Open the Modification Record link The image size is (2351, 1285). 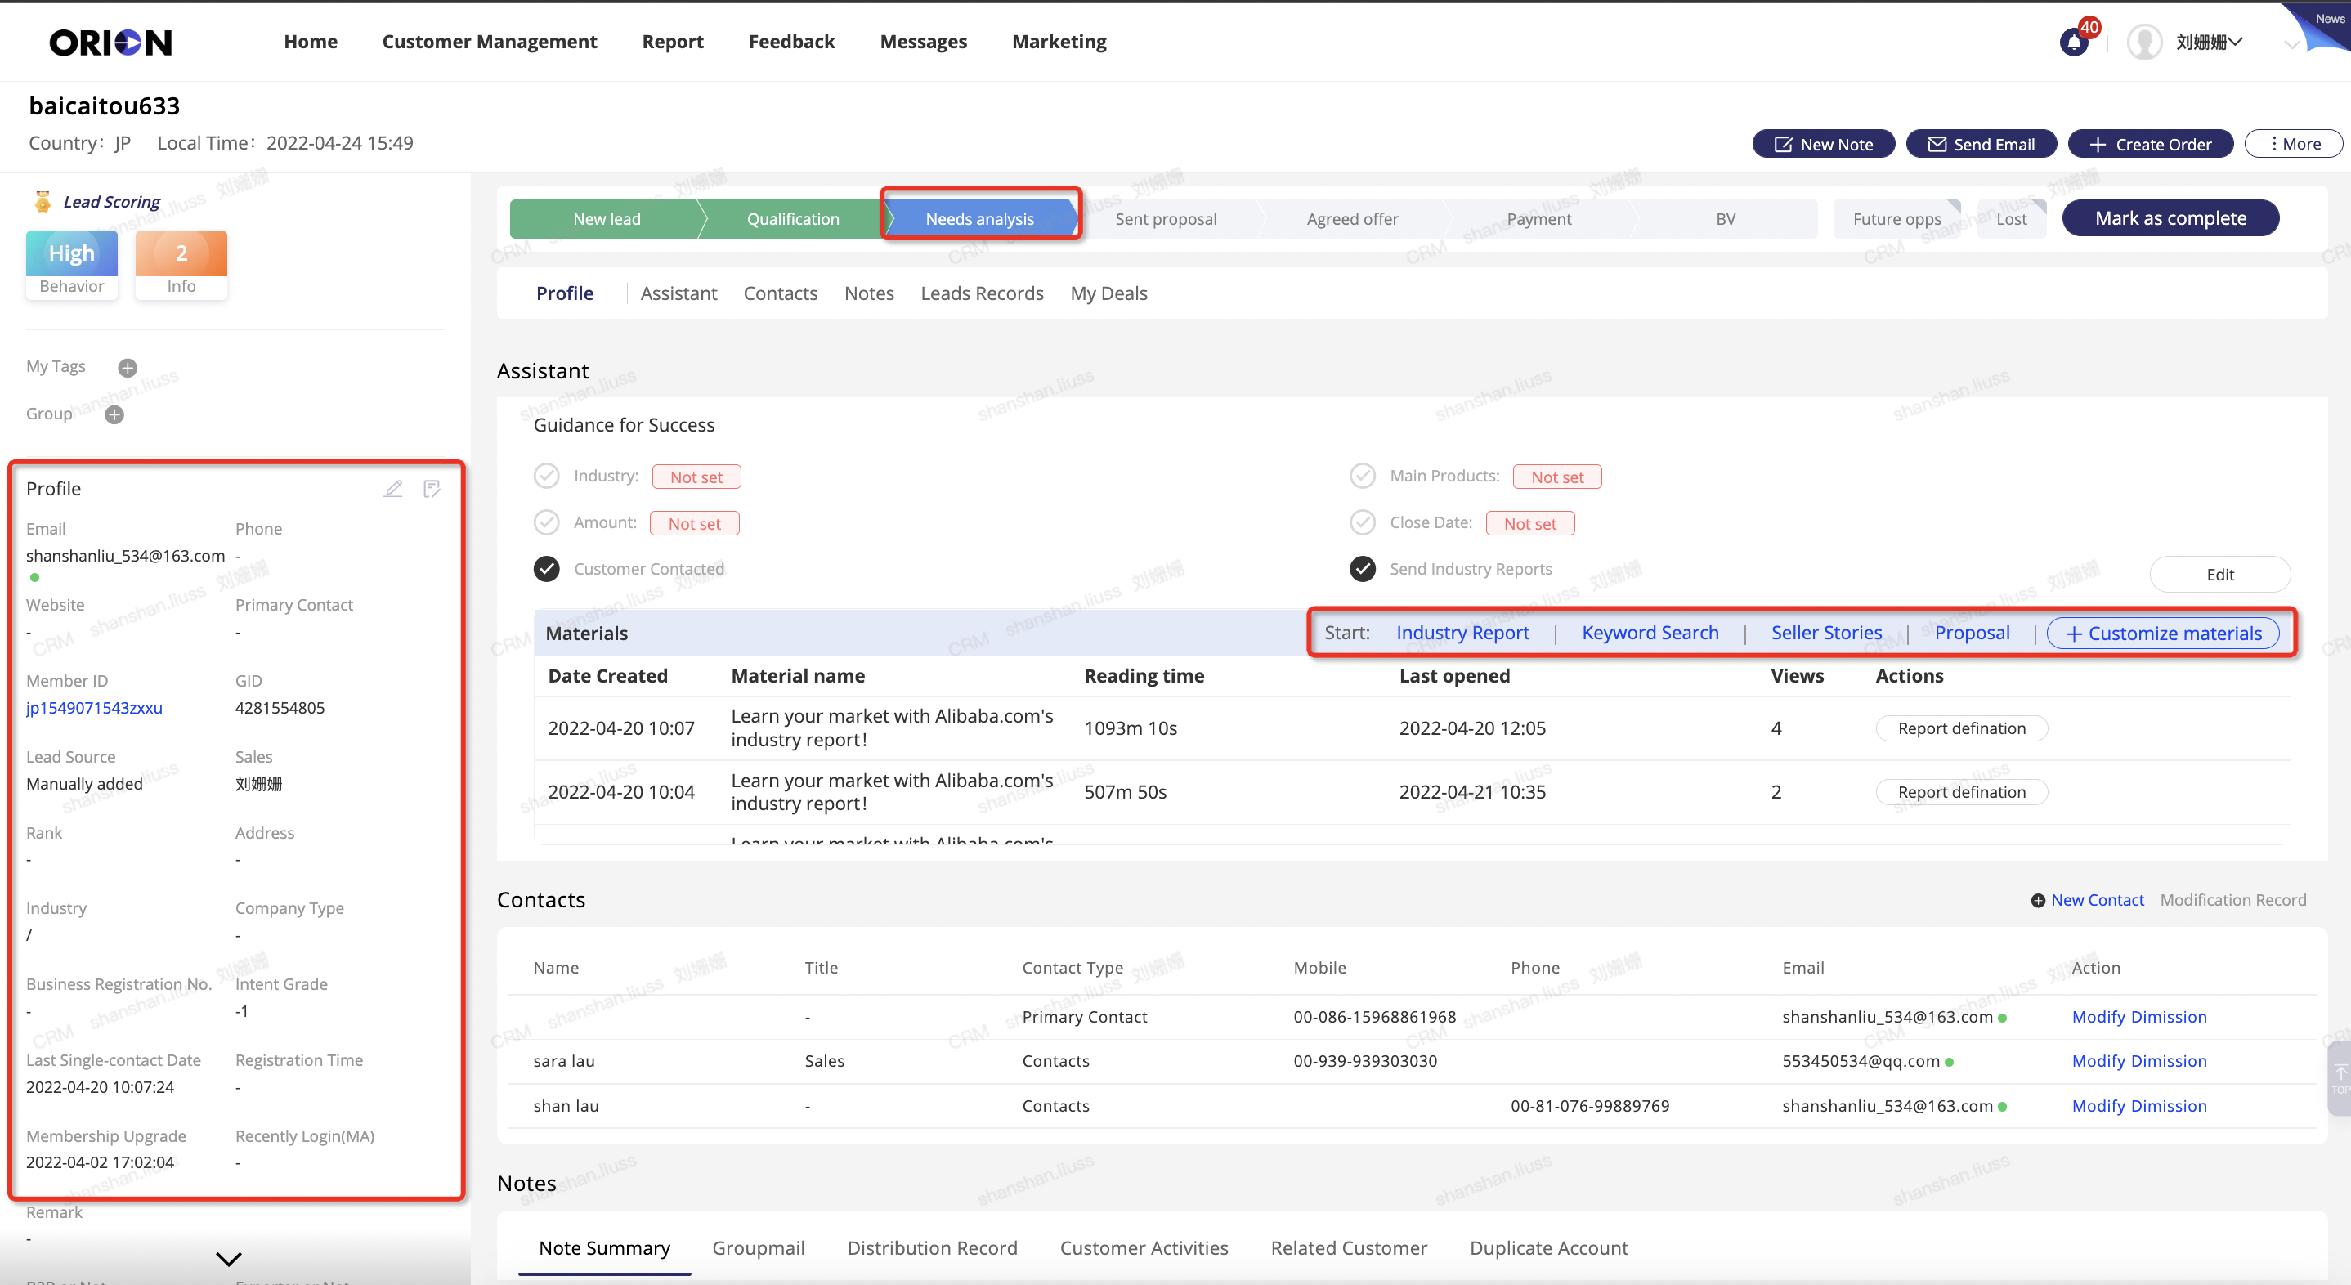pyautogui.click(x=2233, y=901)
